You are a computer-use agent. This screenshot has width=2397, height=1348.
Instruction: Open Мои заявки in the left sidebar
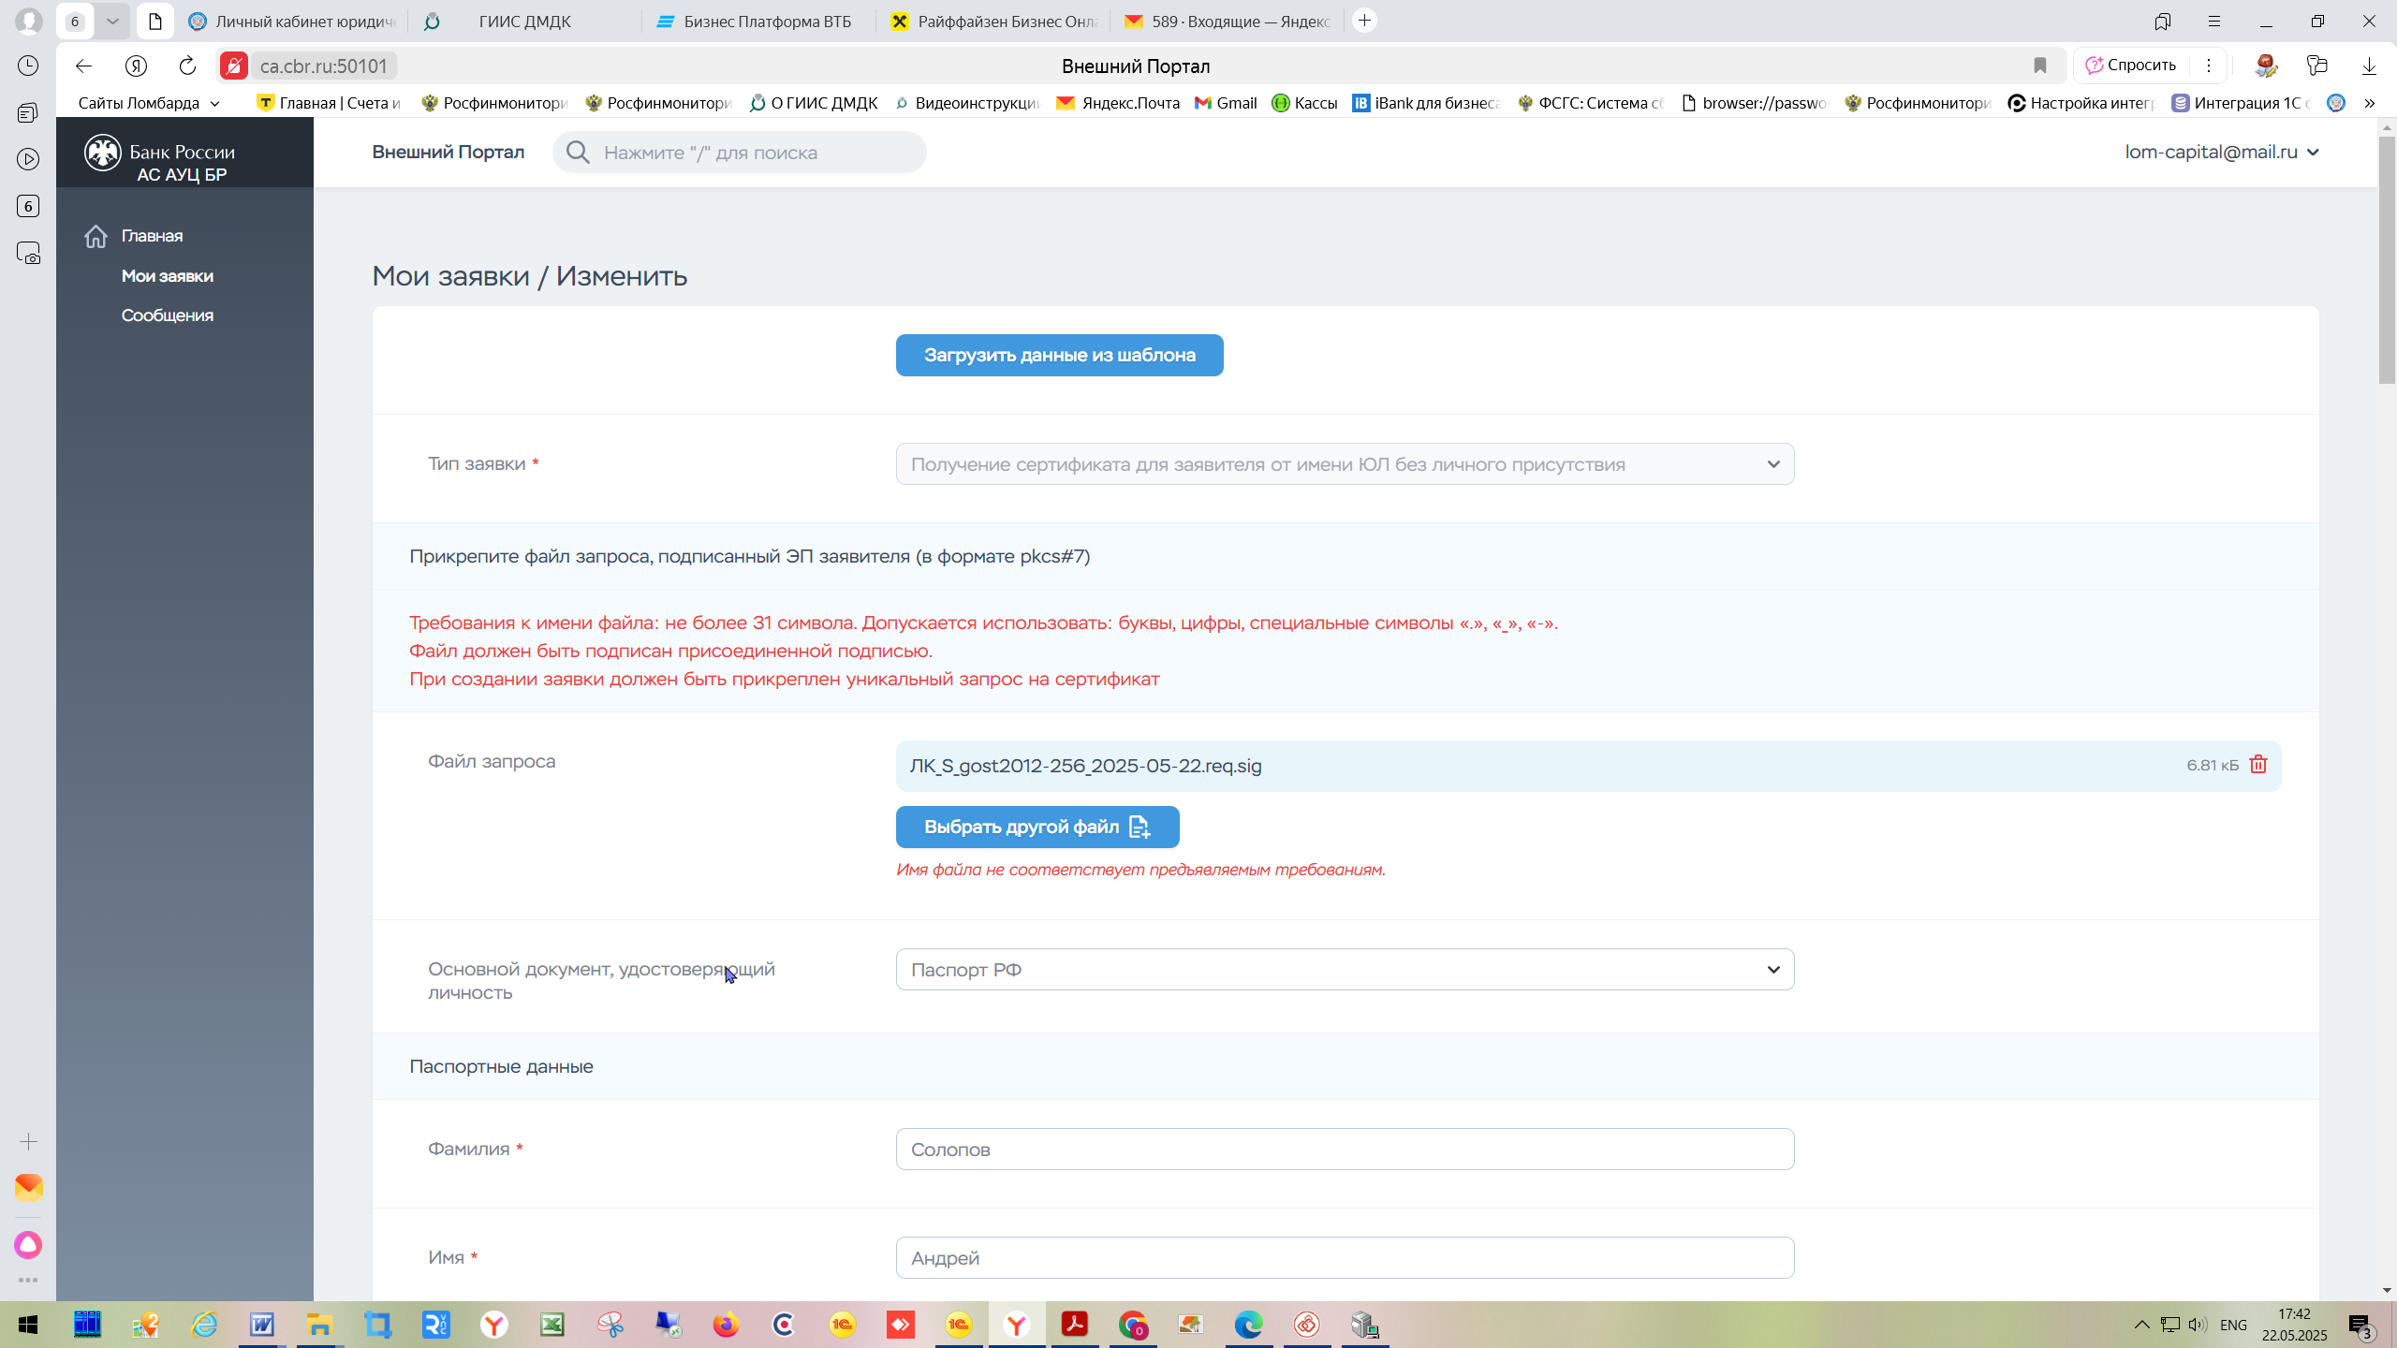(x=168, y=276)
